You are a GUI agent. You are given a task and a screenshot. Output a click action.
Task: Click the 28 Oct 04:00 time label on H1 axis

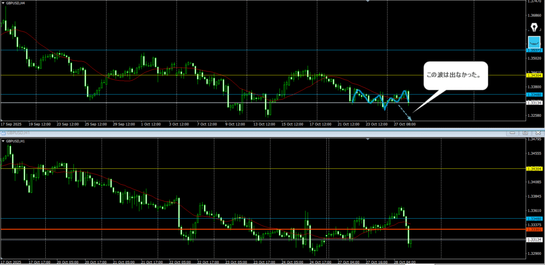[x=404, y=262]
